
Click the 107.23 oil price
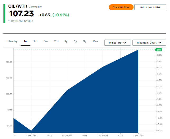[21, 14]
